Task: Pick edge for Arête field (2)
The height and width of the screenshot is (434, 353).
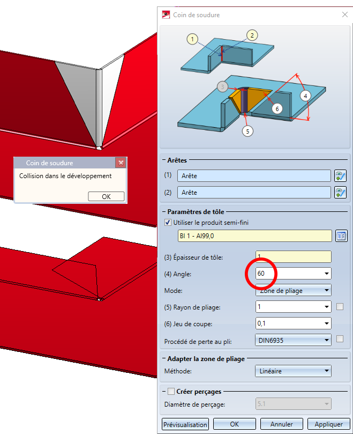Action: pyautogui.click(x=340, y=193)
